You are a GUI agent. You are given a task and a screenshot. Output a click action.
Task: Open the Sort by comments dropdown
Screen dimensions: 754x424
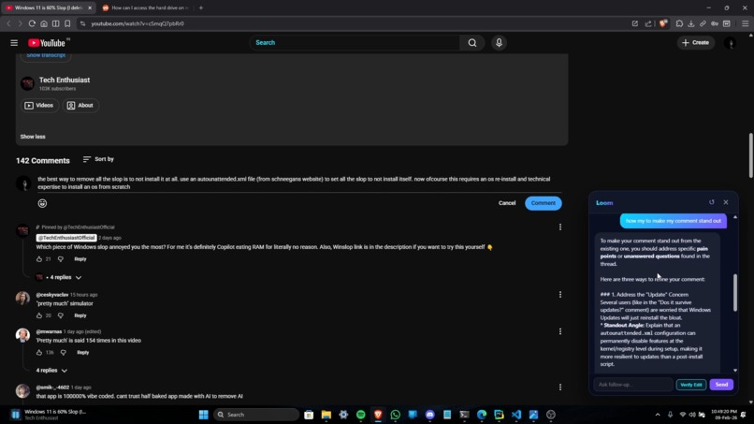coord(98,159)
